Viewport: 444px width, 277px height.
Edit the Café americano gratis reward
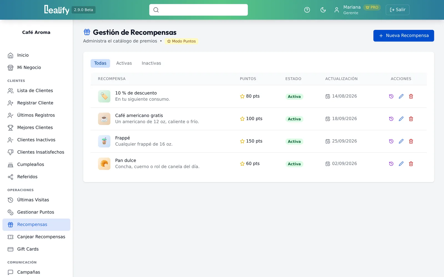click(x=401, y=119)
